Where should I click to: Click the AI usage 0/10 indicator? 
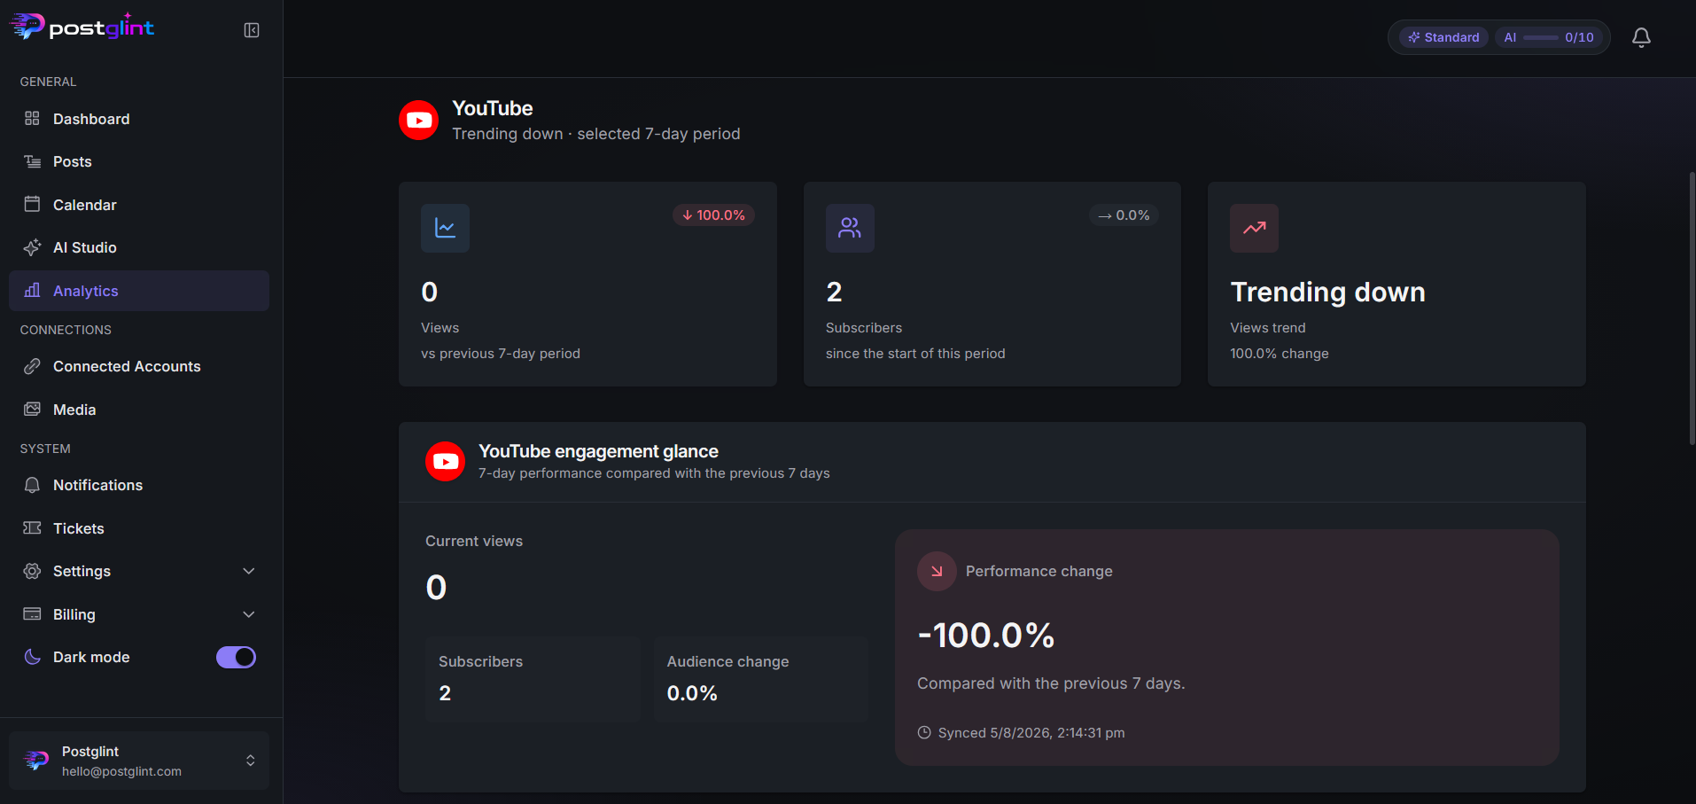pos(1549,37)
